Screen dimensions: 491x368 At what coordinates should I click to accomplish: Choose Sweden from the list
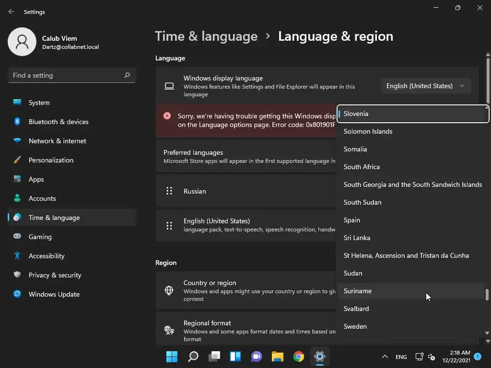click(411, 326)
